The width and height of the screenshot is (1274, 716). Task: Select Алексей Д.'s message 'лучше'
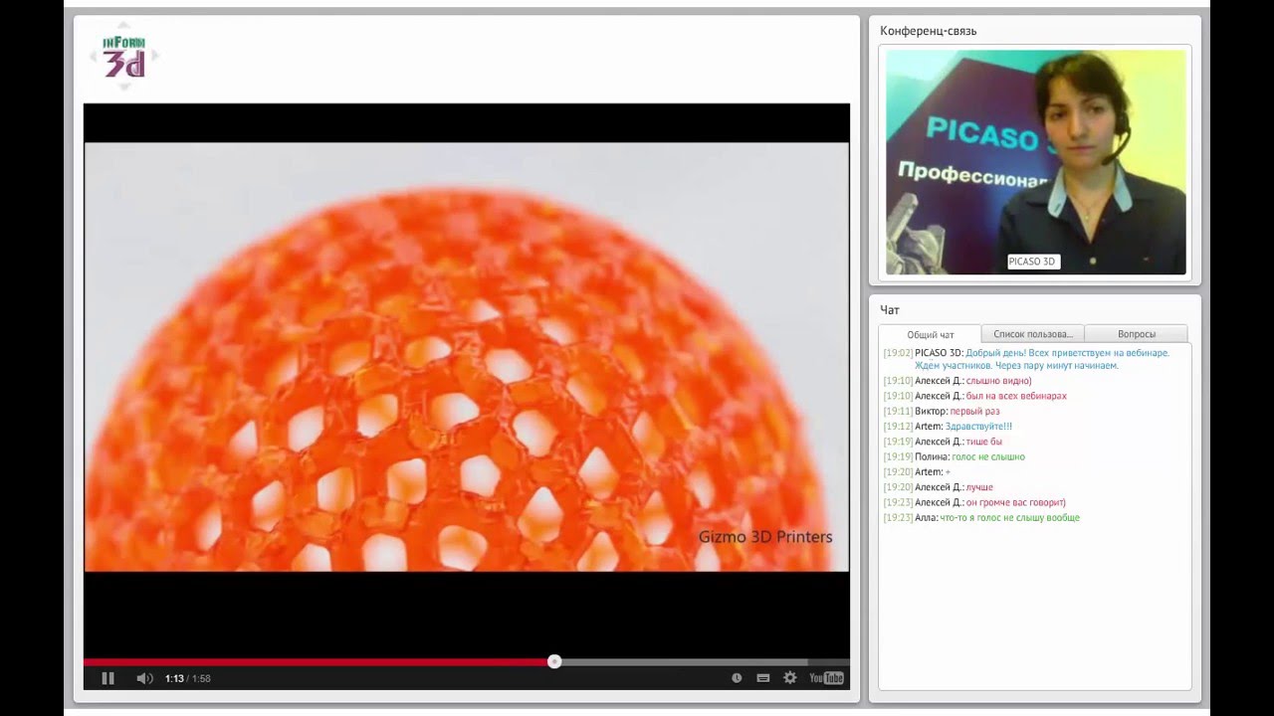979,487
